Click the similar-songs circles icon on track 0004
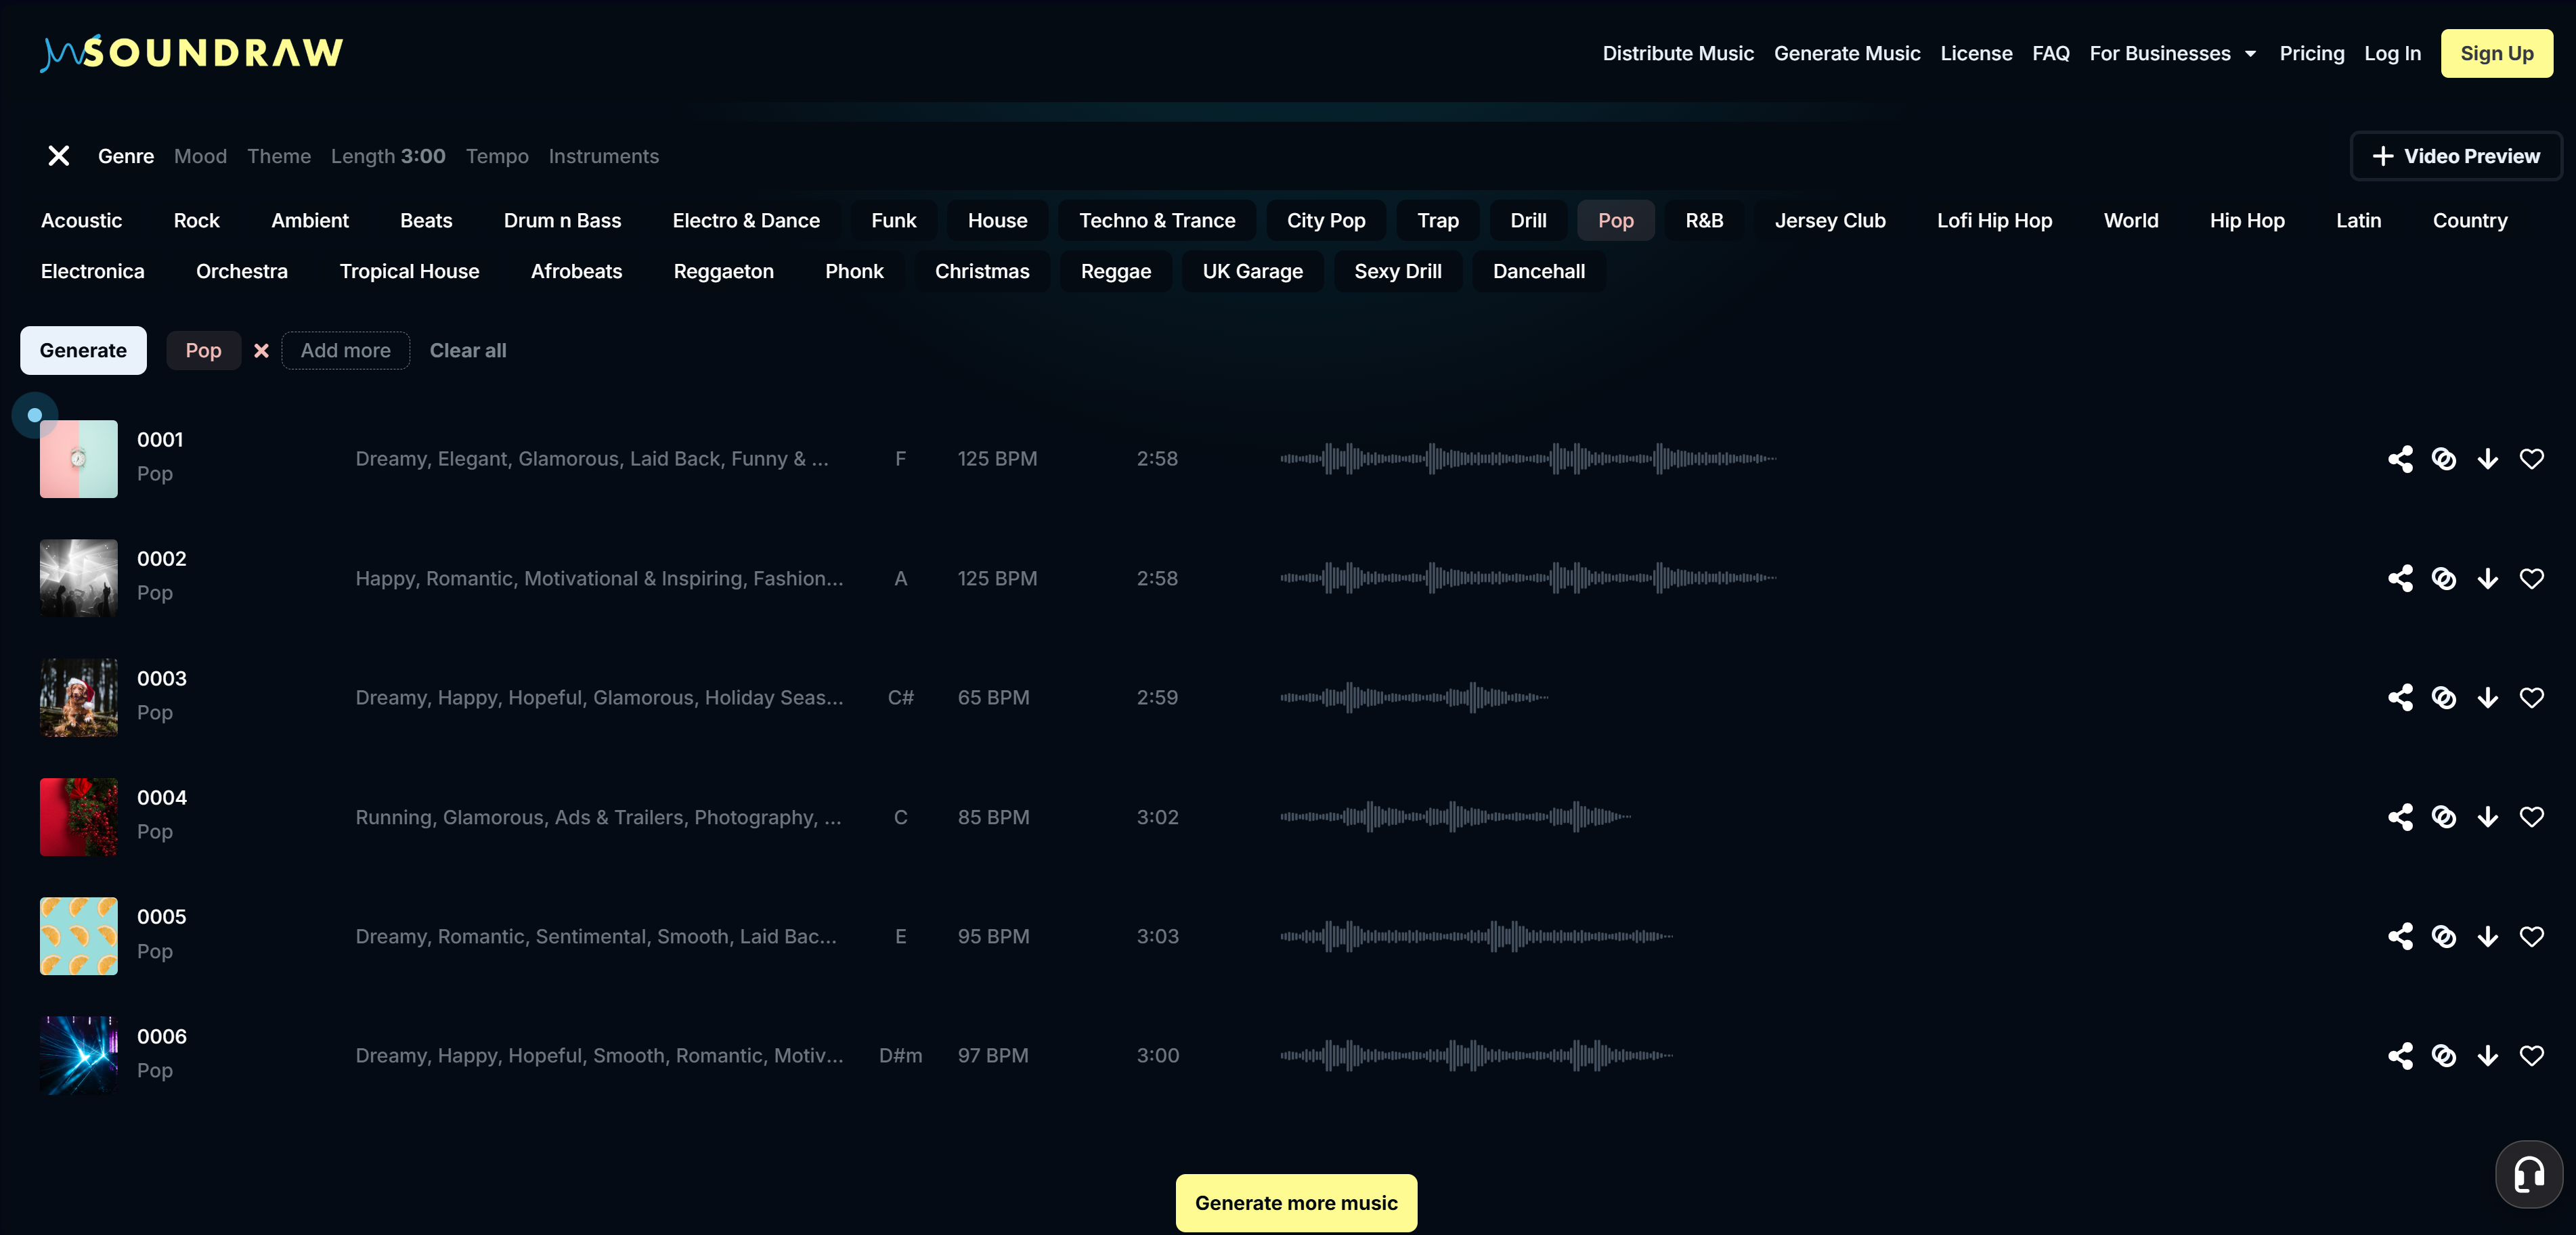The image size is (2576, 1235). click(2445, 817)
